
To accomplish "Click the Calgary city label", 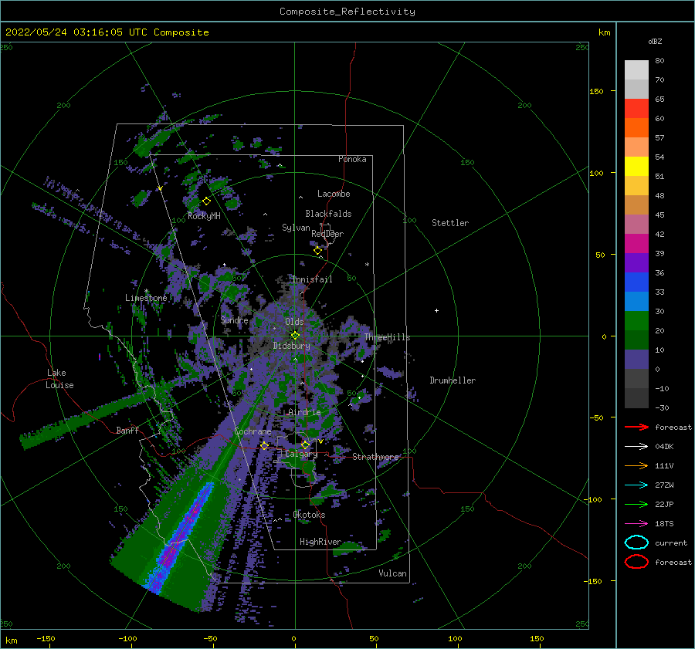I will point(301,454).
